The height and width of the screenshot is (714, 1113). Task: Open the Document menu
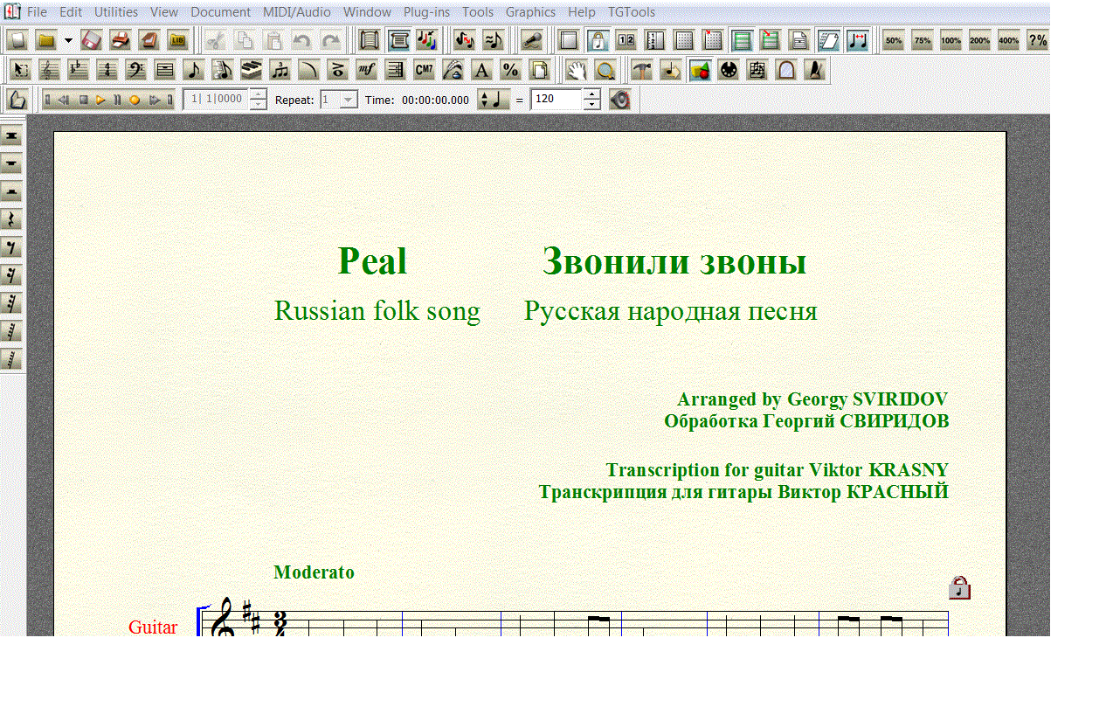coord(219,12)
